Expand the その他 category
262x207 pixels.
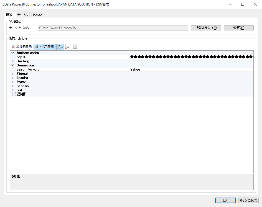pyautogui.click(x=13, y=94)
